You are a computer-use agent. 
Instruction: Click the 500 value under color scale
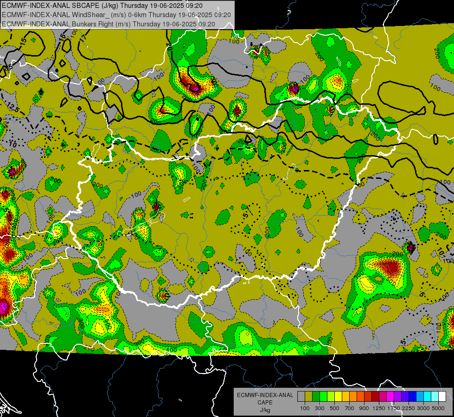(334, 408)
